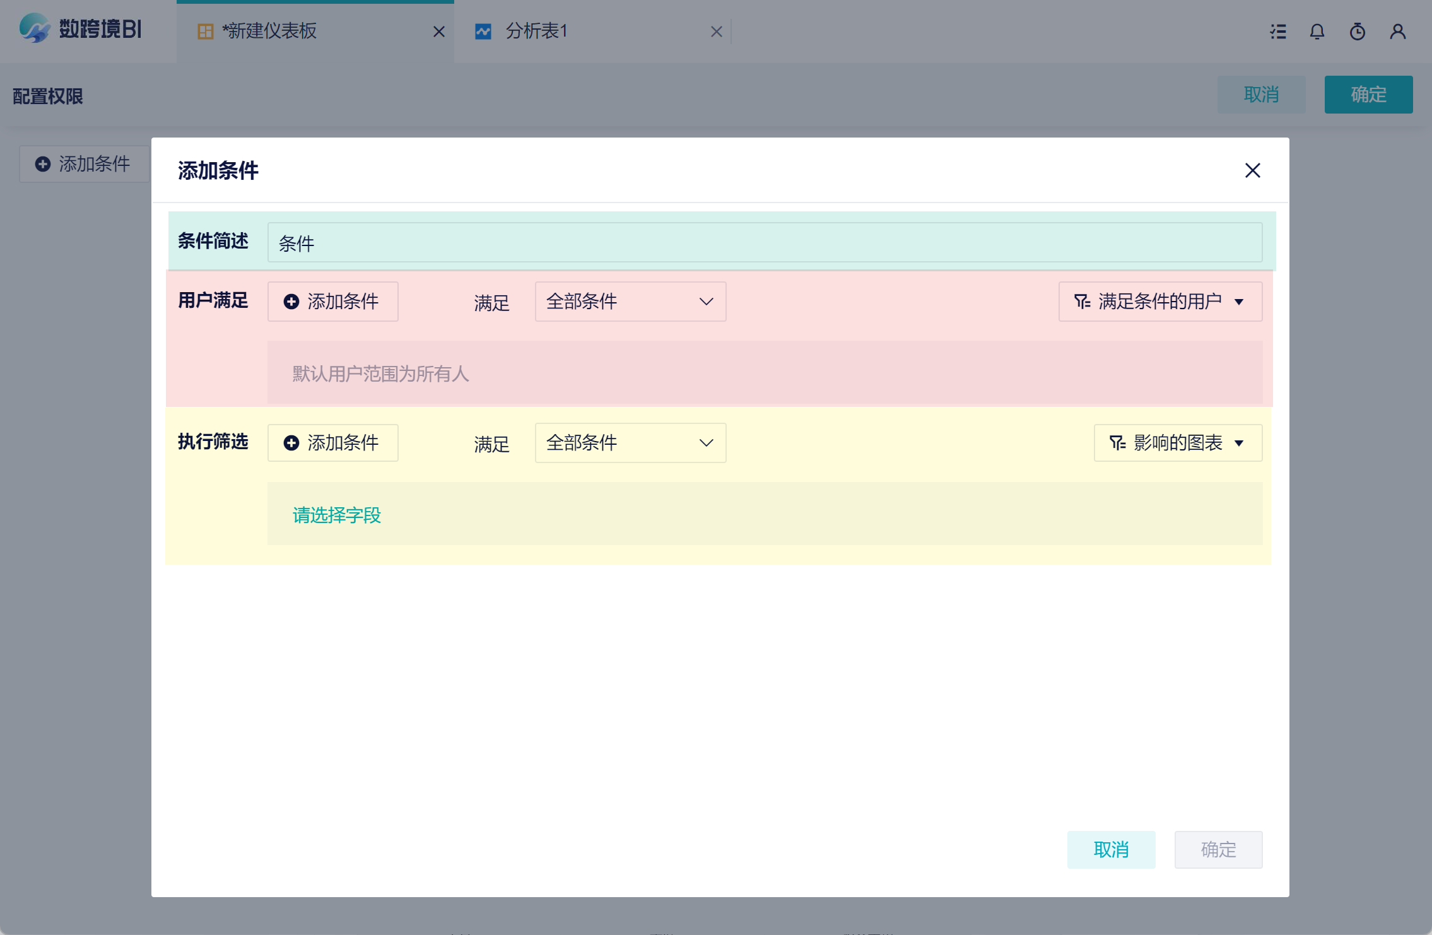Click 添加条件 button in 用户满足 section
Image resolution: width=1432 pixels, height=935 pixels.
332,302
